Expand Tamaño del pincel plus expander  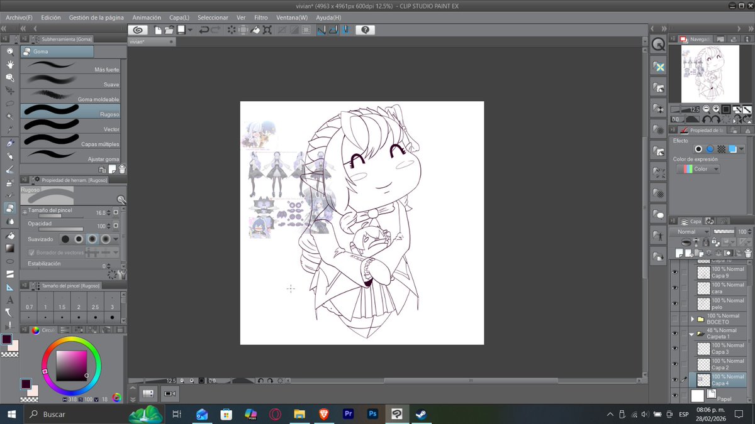click(x=25, y=213)
